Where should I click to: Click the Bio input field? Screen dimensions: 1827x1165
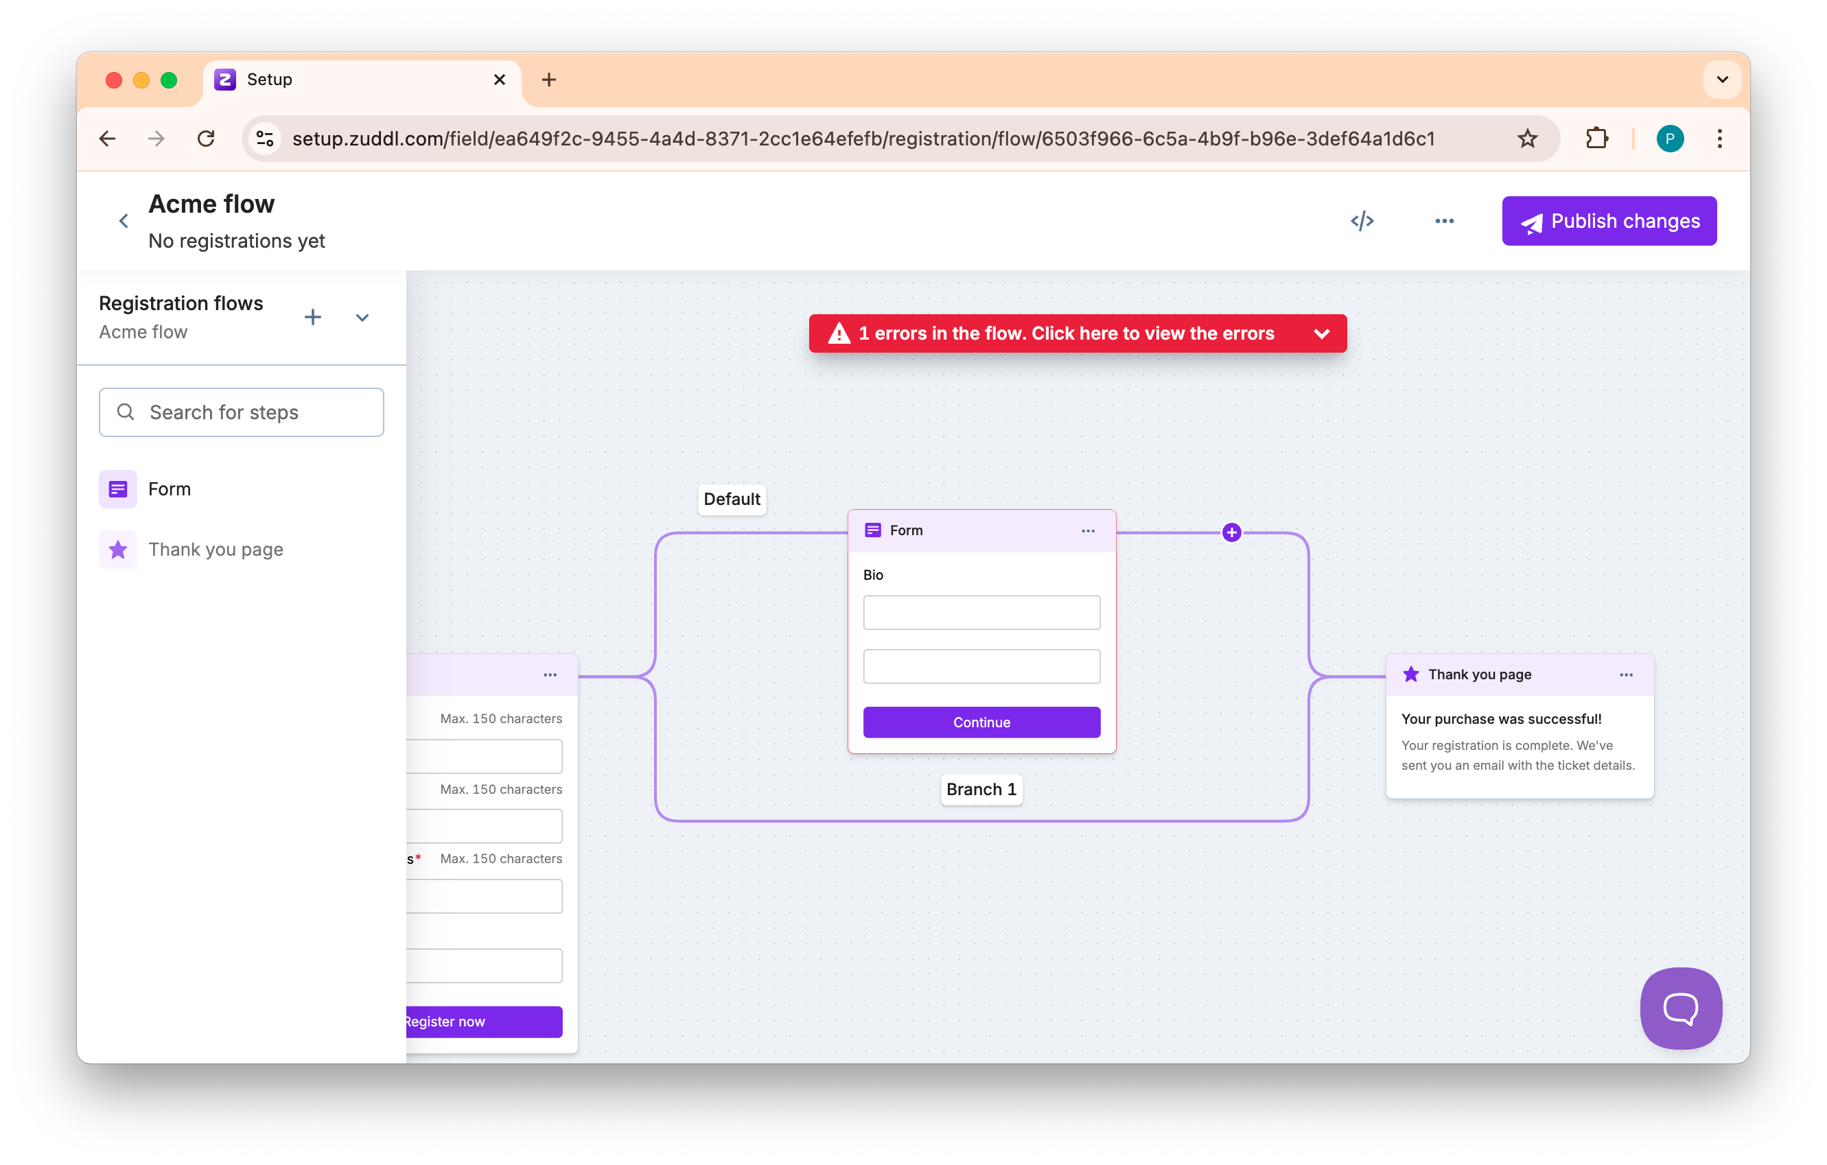pyautogui.click(x=981, y=612)
